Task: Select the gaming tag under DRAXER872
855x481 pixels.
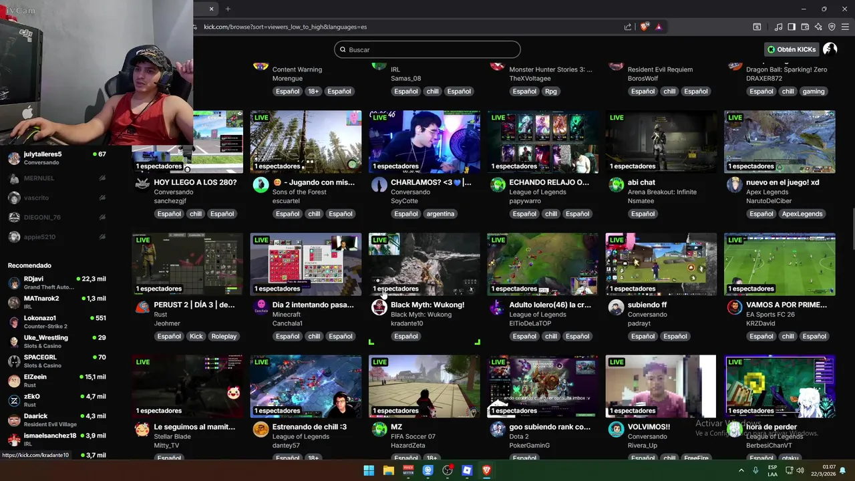Action: [813, 92]
